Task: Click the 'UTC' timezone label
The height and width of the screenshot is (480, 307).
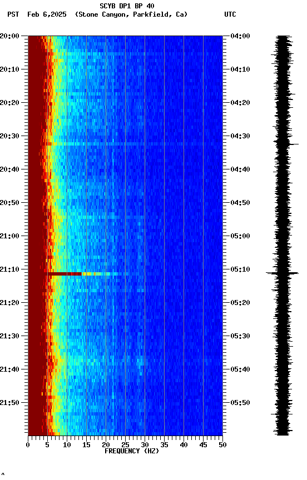Action: (230, 14)
